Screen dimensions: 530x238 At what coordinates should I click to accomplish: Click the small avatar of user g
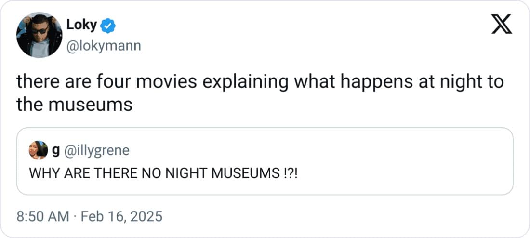(x=38, y=150)
